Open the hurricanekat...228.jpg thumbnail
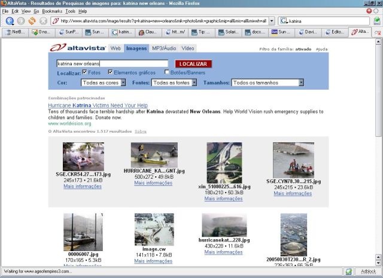 pyautogui.click(x=224, y=225)
